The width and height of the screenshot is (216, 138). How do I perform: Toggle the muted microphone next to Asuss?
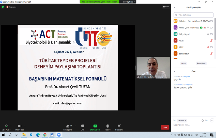coord(211,41)
